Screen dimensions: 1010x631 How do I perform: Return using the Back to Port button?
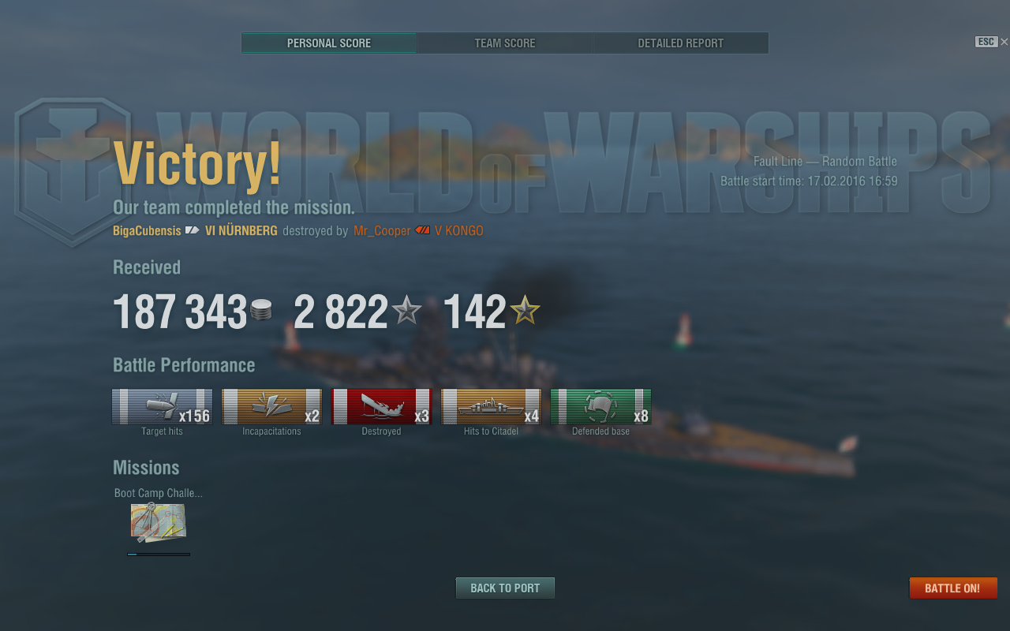505,588
